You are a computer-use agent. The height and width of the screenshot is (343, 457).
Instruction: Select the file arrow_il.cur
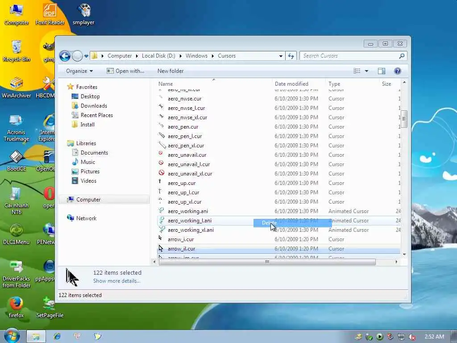181,249
